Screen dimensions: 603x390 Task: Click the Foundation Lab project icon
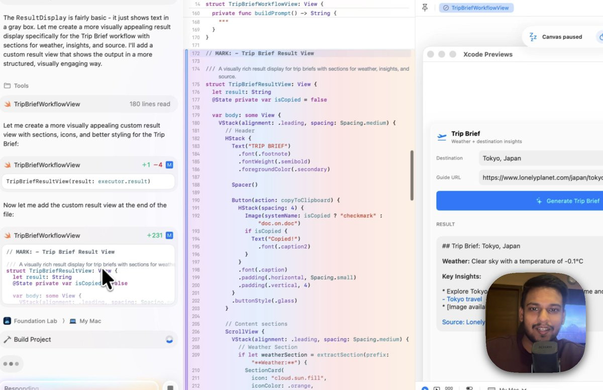point(7,321)
